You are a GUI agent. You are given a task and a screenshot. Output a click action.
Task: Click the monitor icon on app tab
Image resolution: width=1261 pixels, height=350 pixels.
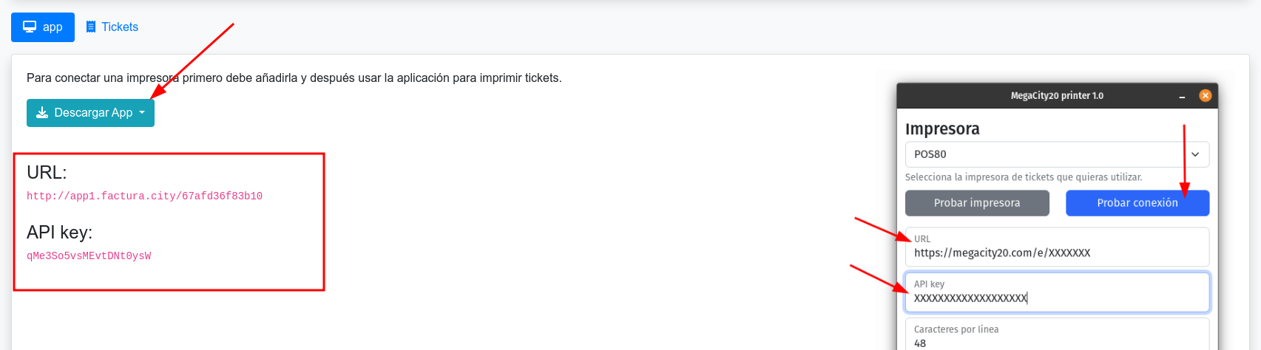[x=30, y=27]
